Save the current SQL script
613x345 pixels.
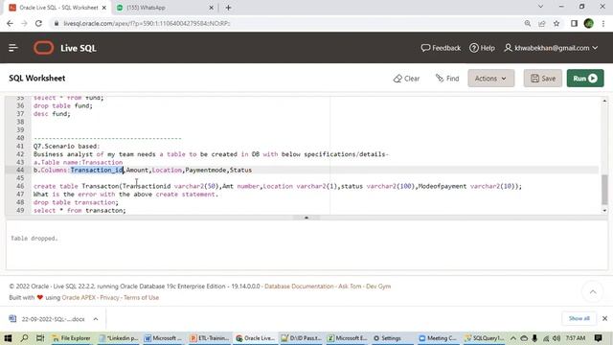[543, 79]
